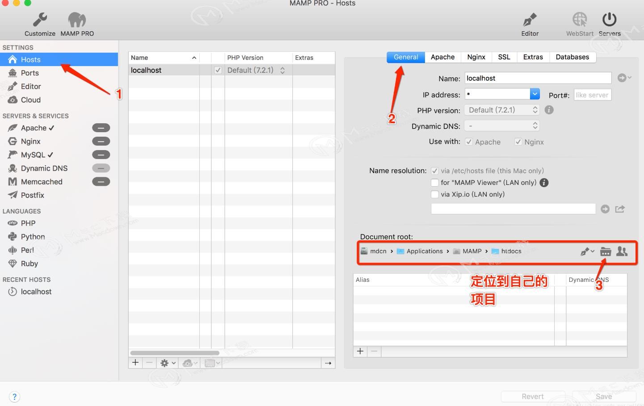The image size is (644, 406).
Task: Toggle the Memcached service pill switch
Action: [x=101, y=181]
